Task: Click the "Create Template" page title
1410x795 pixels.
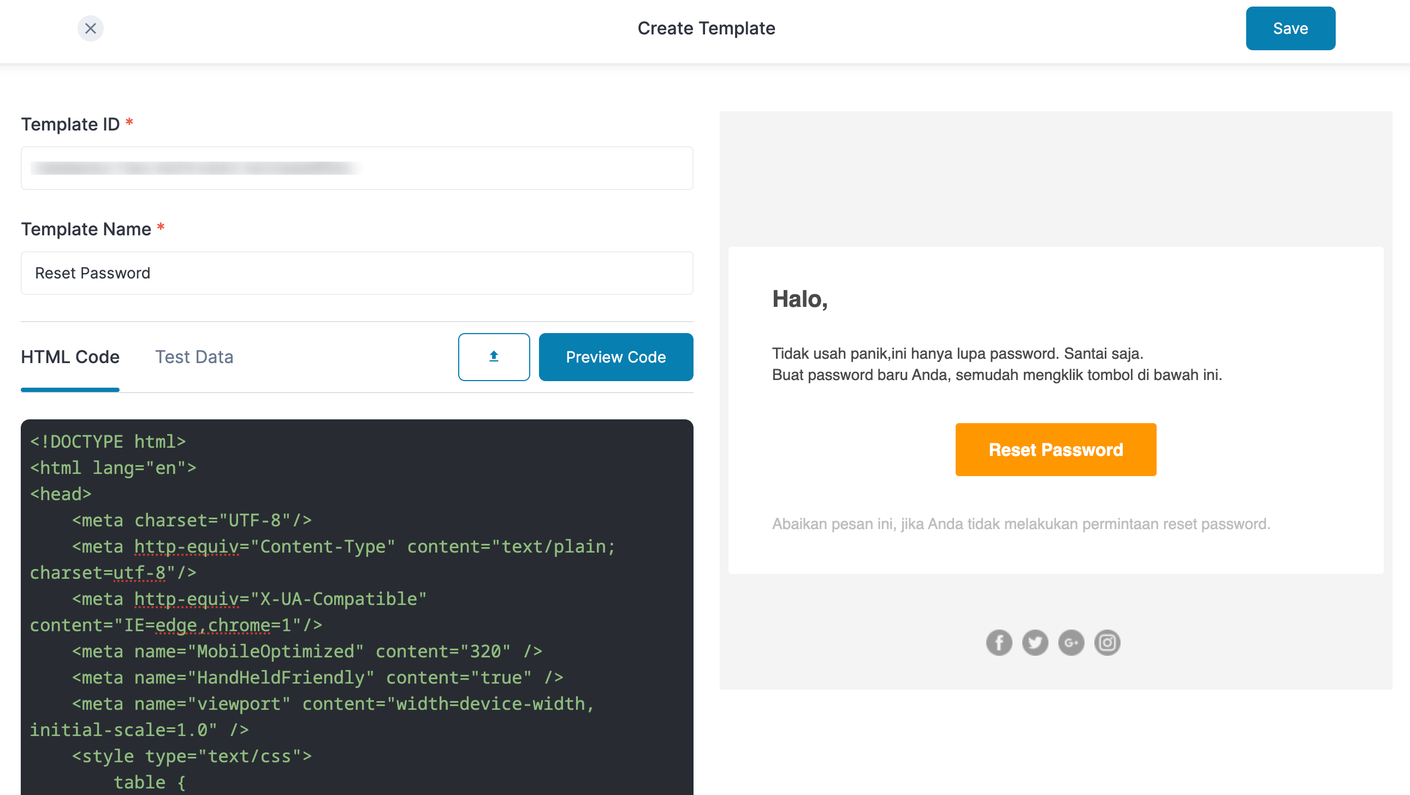Action: click(706, 28)
